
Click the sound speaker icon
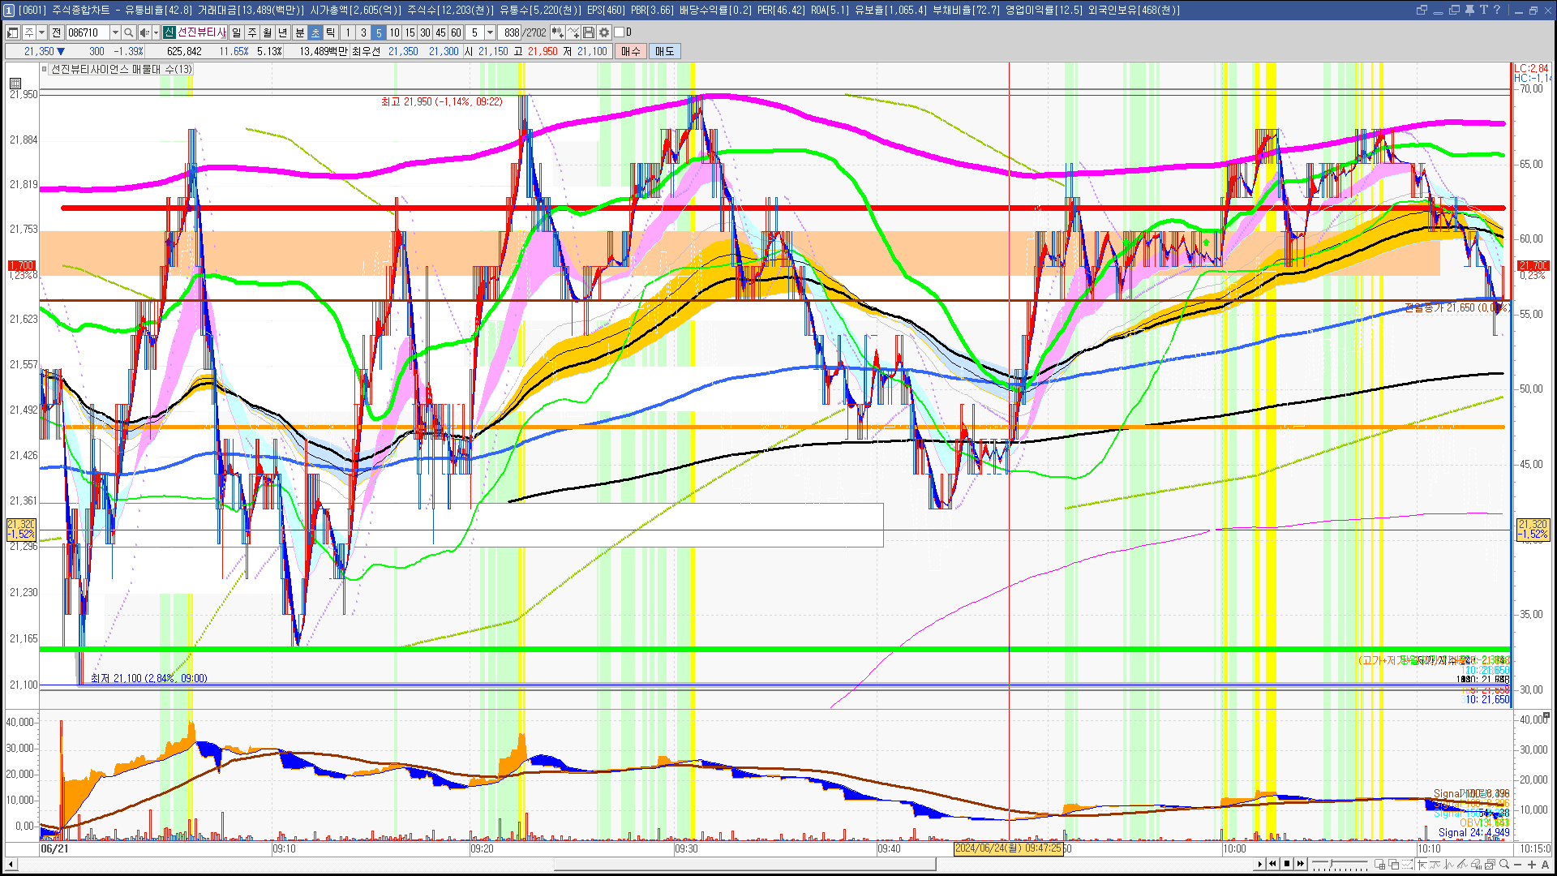coord(144,32)
